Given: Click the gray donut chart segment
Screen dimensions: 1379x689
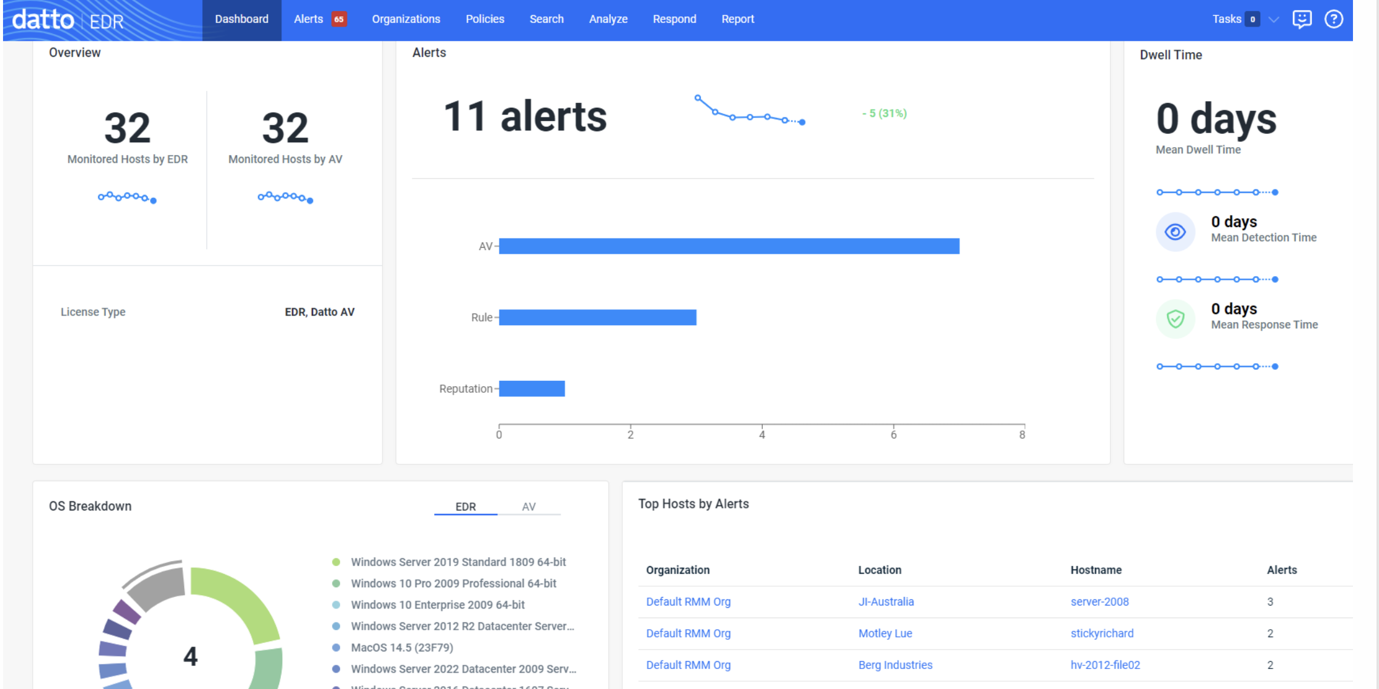Looking at the screenshot, I should coord(159,587).
